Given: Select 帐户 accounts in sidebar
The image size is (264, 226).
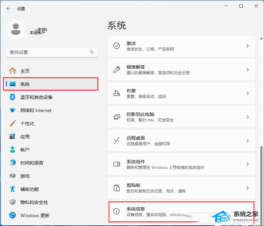Looking at the screenshot, I should pyautogui.click(x=25, y=150).
